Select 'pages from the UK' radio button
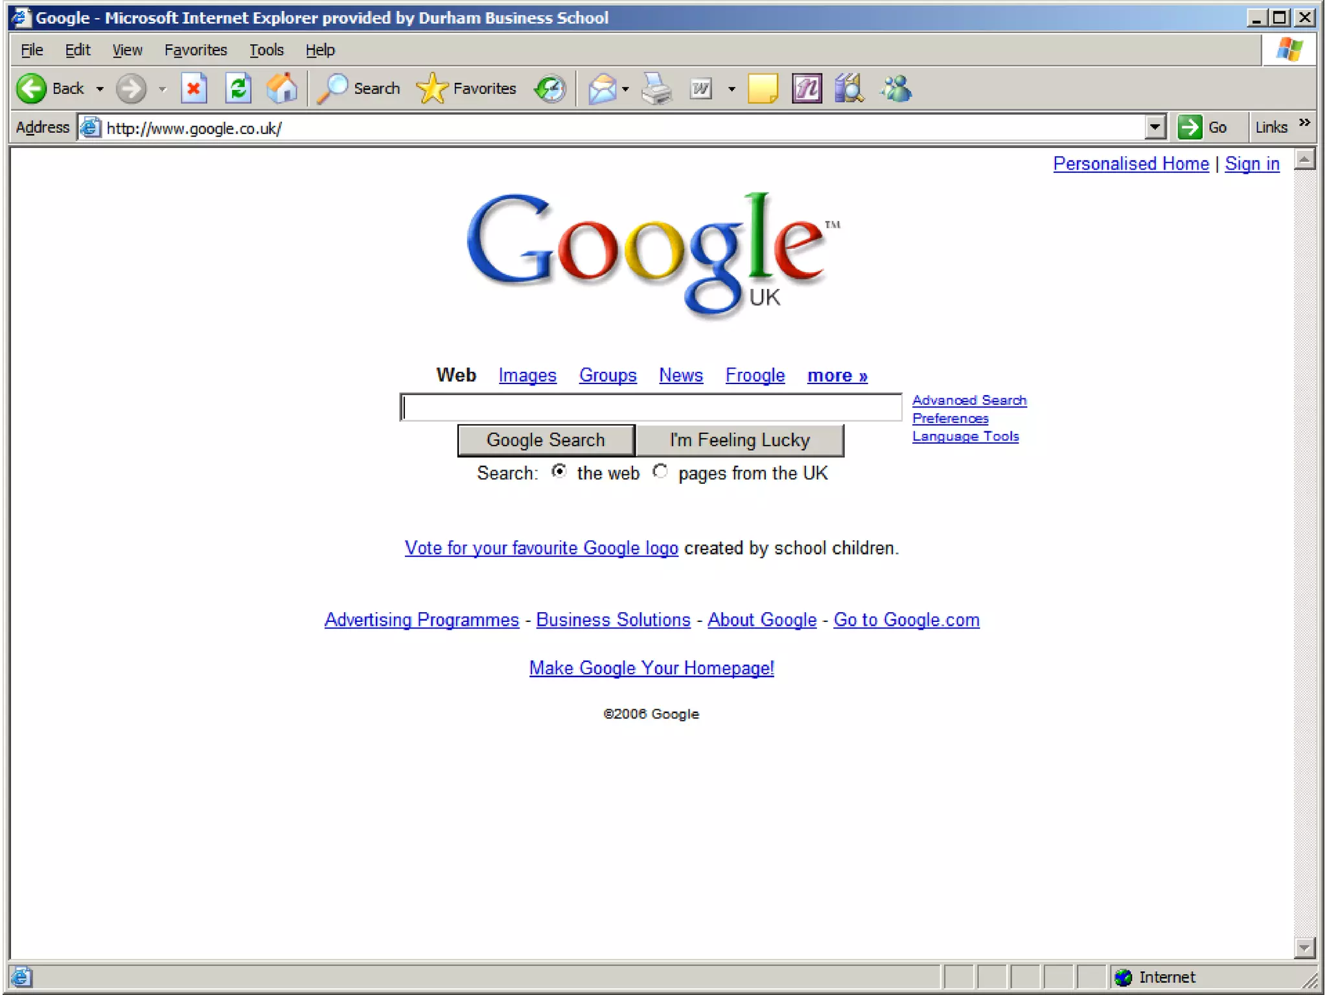 pos(660,472)
